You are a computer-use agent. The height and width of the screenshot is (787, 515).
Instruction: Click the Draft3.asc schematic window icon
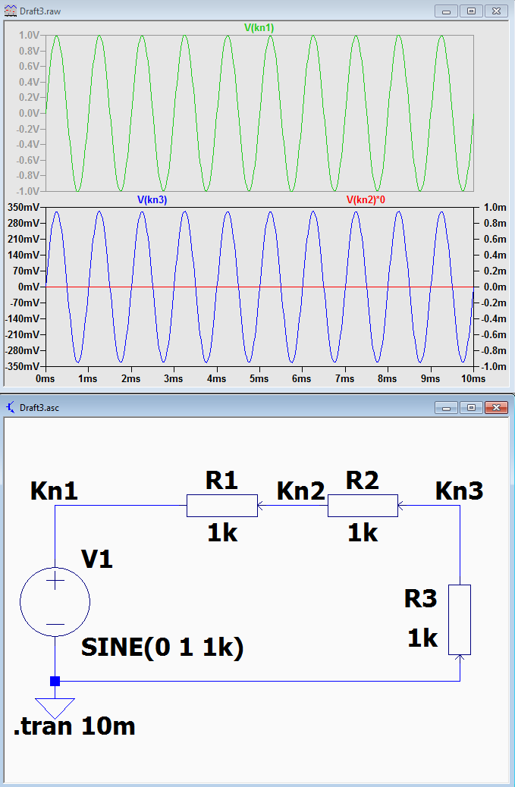pos(10,407)
